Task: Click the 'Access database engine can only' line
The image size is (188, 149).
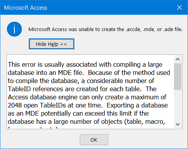Action: coord(87,97)
